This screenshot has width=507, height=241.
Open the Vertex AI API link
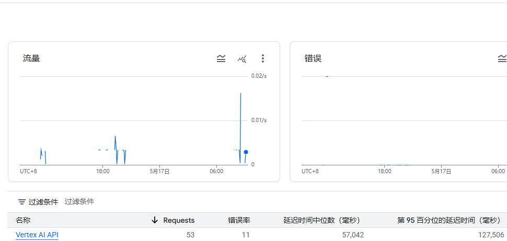[37, 235]
